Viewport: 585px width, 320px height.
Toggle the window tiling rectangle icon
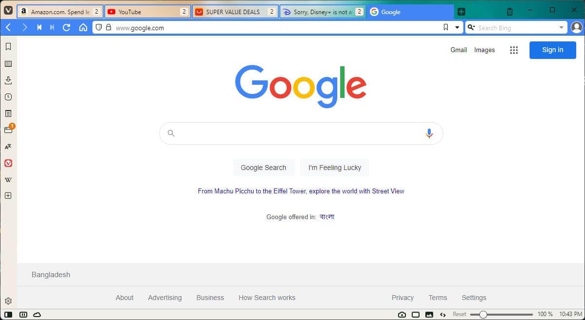pyautogui.click(x=416, y=315)
